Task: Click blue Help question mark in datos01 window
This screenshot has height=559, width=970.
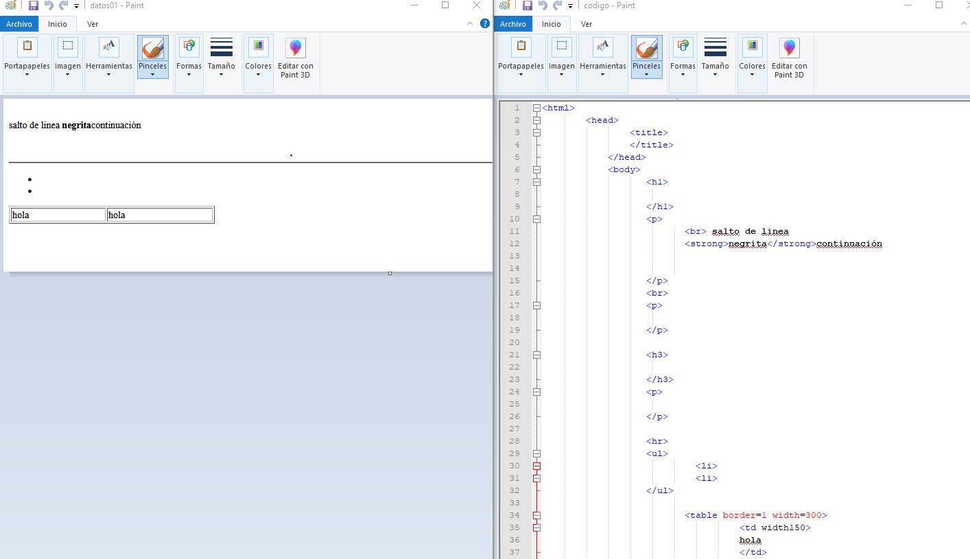Action: pyautogui.click(x=485, y=23)
